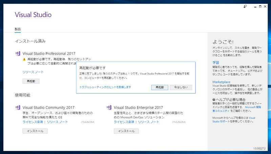271x154 pixels.
Task: Click the ようこそ! heading in the sidebar
Action: (x=223, y=42)
